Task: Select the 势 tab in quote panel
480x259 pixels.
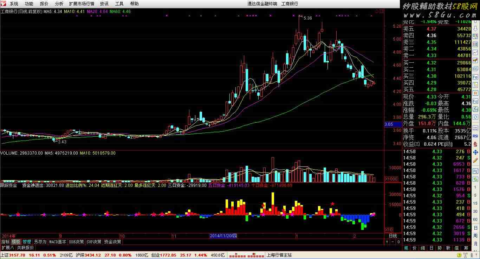Action: (440, 248)
